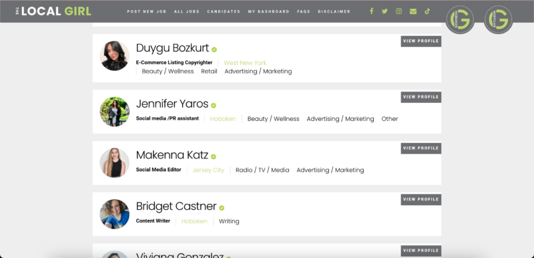Click Social media /PR assistant job title
The height and width of the screenshot is (258, 534).
168,118
